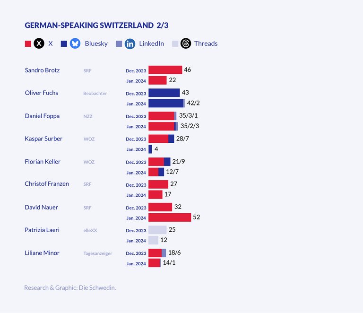
Task: Select the pale Threads legend swatch
Action: (x=175, y=44)
